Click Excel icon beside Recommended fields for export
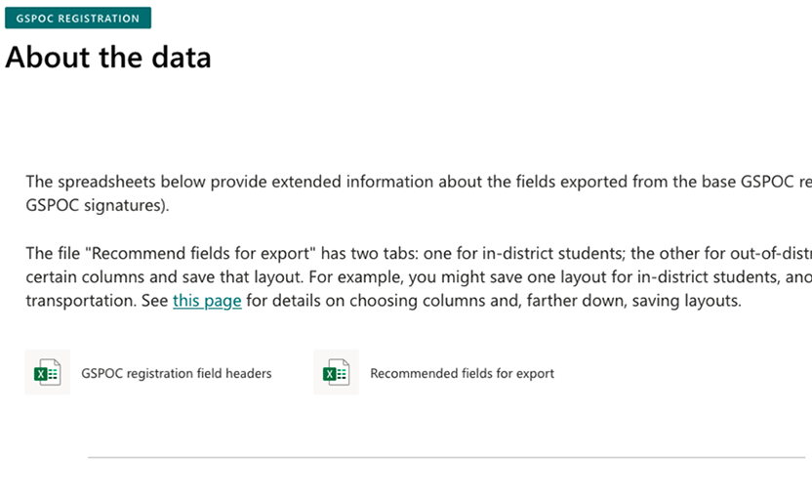The height and width of the screenshot is (500, 812). coord(336,373)
